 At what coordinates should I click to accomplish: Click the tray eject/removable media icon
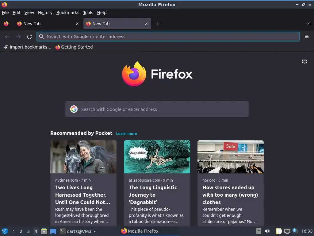[259, 231]
